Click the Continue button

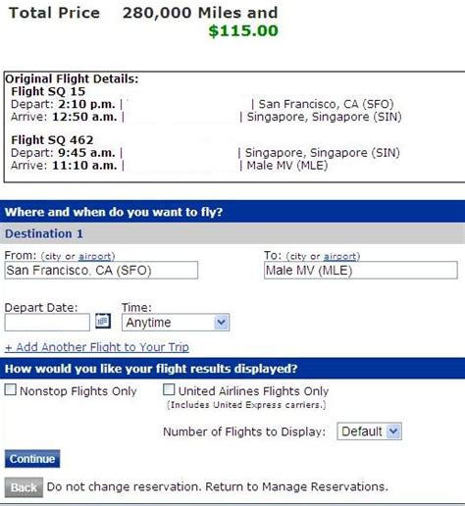tap(32, 459)
